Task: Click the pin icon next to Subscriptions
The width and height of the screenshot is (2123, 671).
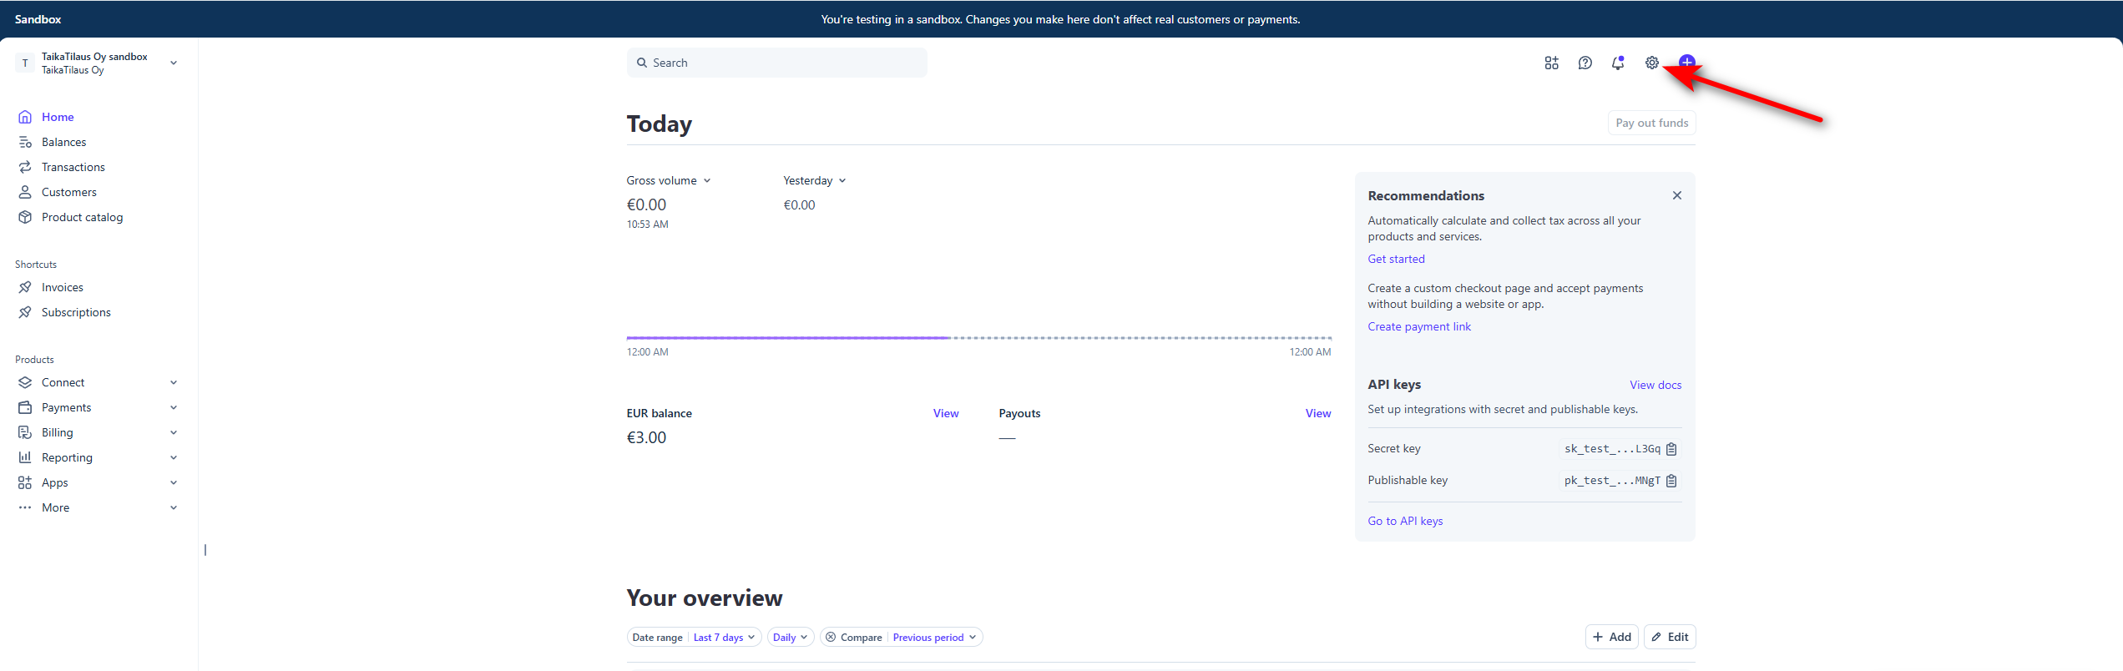Action: (25, 312)
